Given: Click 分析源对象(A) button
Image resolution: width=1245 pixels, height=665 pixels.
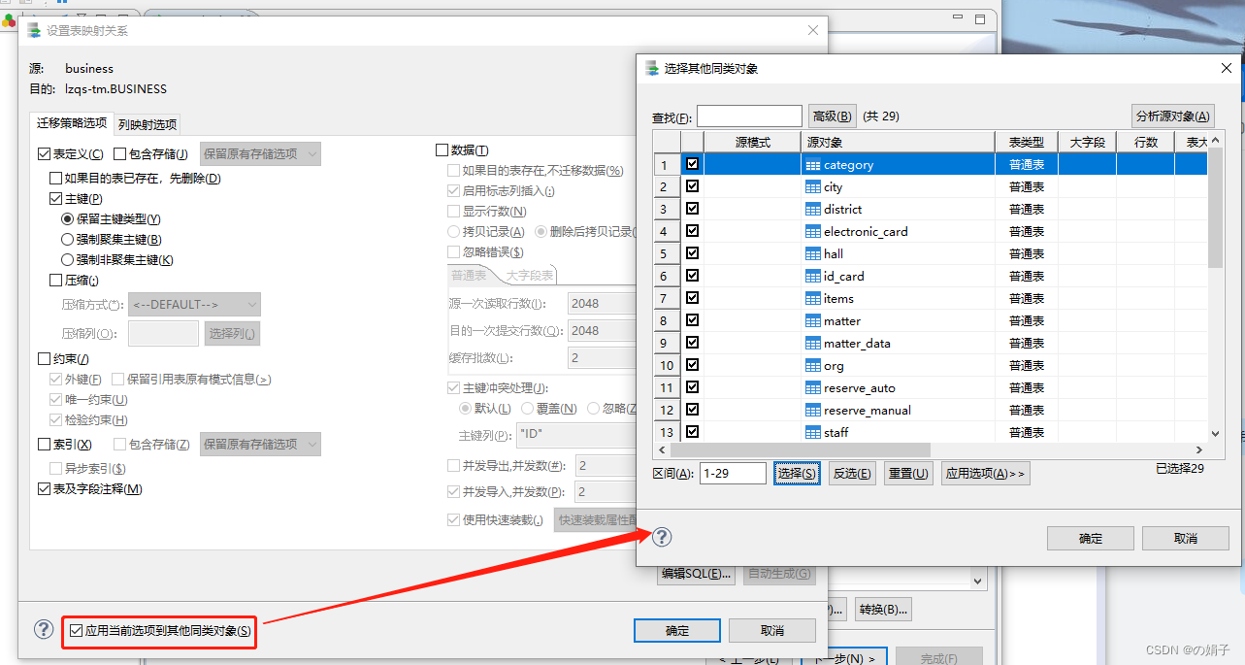Looking at the screenshot, I should click(x=1173, y=116).
